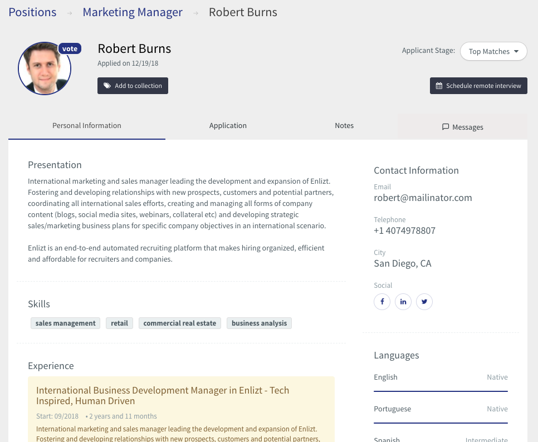Click the Contact Information heading
538x442 pixels.
coord(416,170)
